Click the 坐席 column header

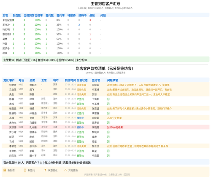tap(32, 80)
